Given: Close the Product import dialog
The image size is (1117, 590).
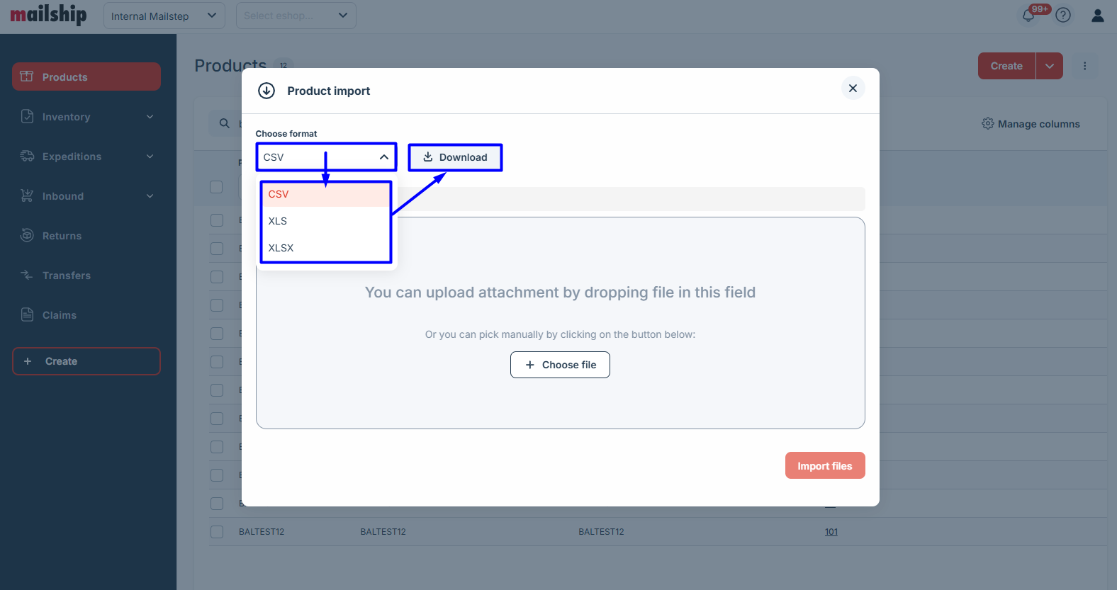Looking at the screenshot, I should (x=853, y=89).
